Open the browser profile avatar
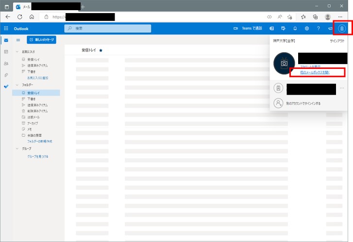Image resolution: width=353 pixels, height=242 pixels. click(x=328, y=17)
